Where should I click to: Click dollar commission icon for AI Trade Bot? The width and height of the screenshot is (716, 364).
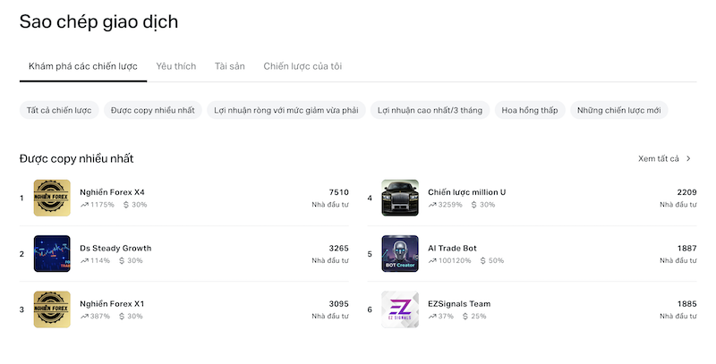pyautogui.click(x=483, y=261)
